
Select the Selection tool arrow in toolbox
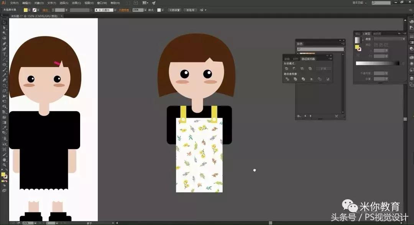point(4,23)
